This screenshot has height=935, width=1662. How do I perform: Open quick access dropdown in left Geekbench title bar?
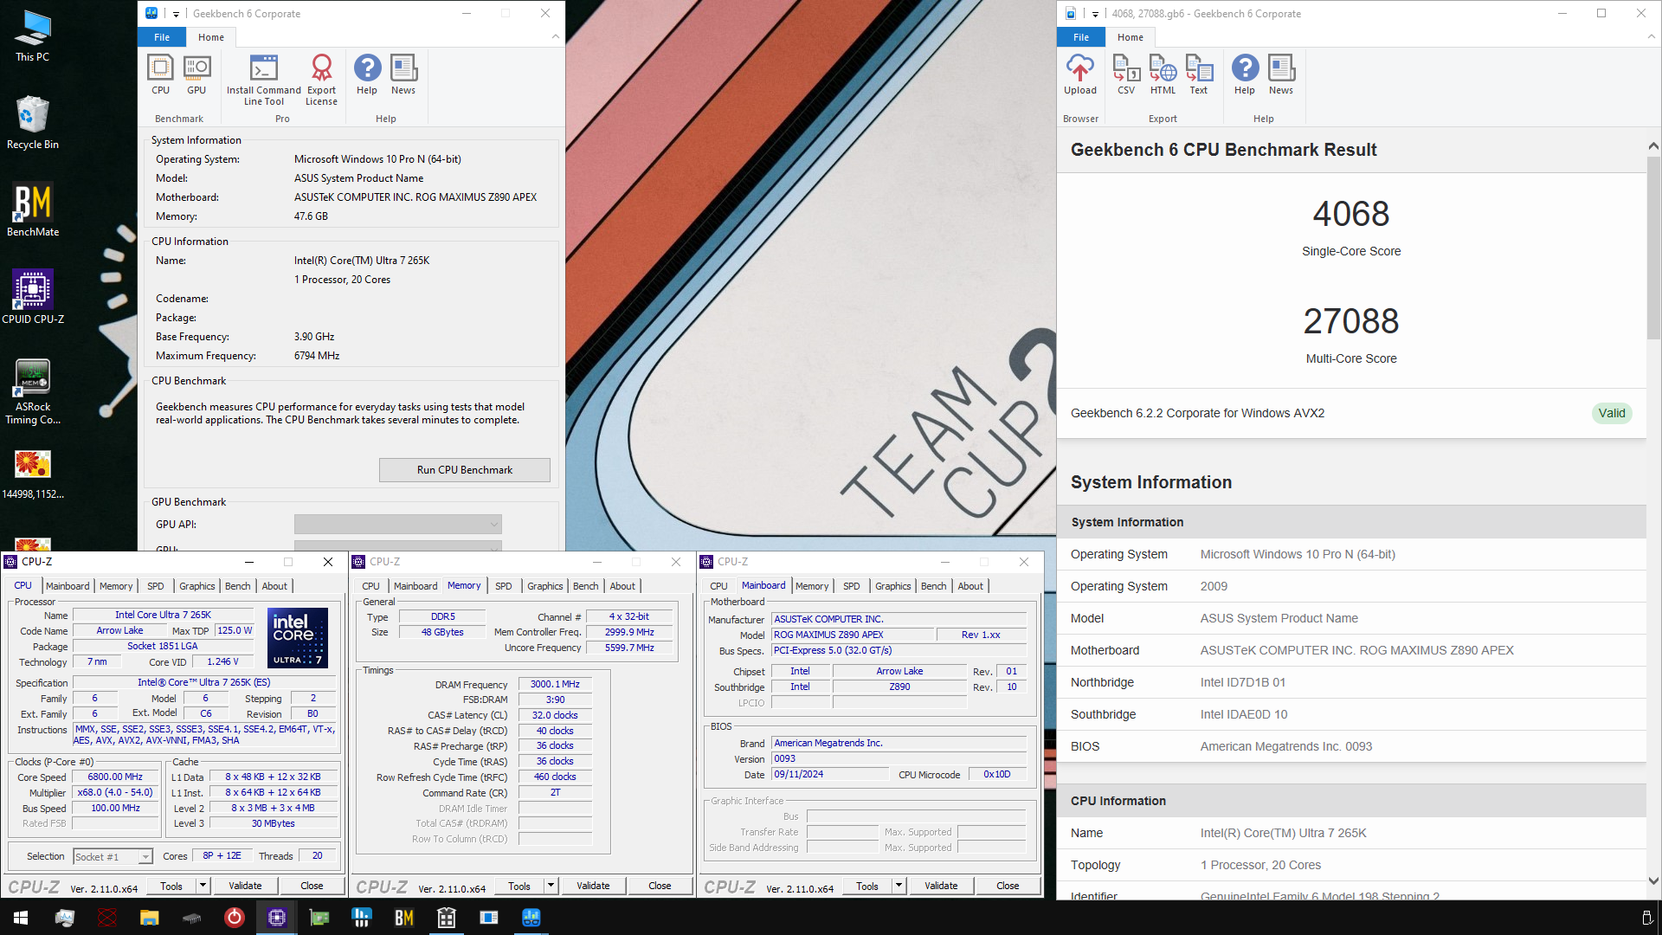(x=176, y=14)
